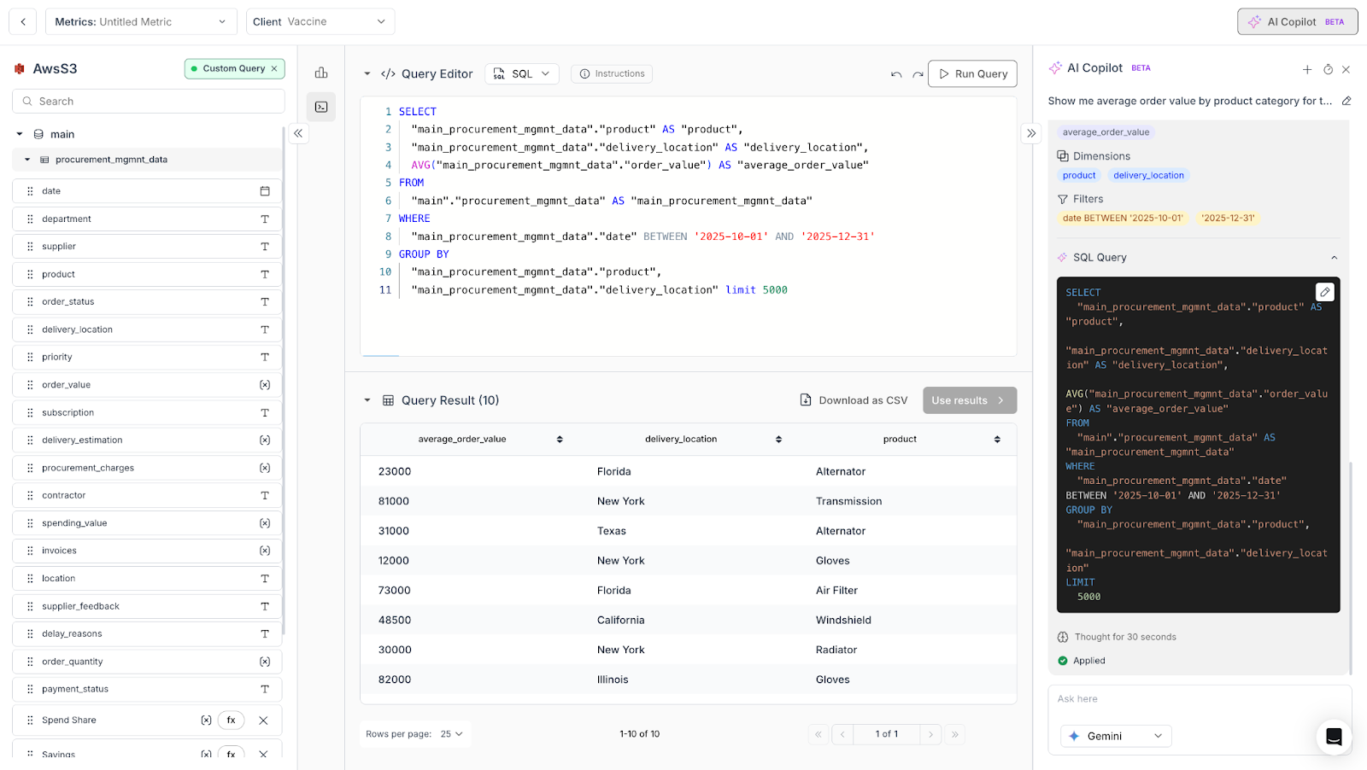
Task: Collapse the left schema panel with double chevron
Action: tap(298, 133)
